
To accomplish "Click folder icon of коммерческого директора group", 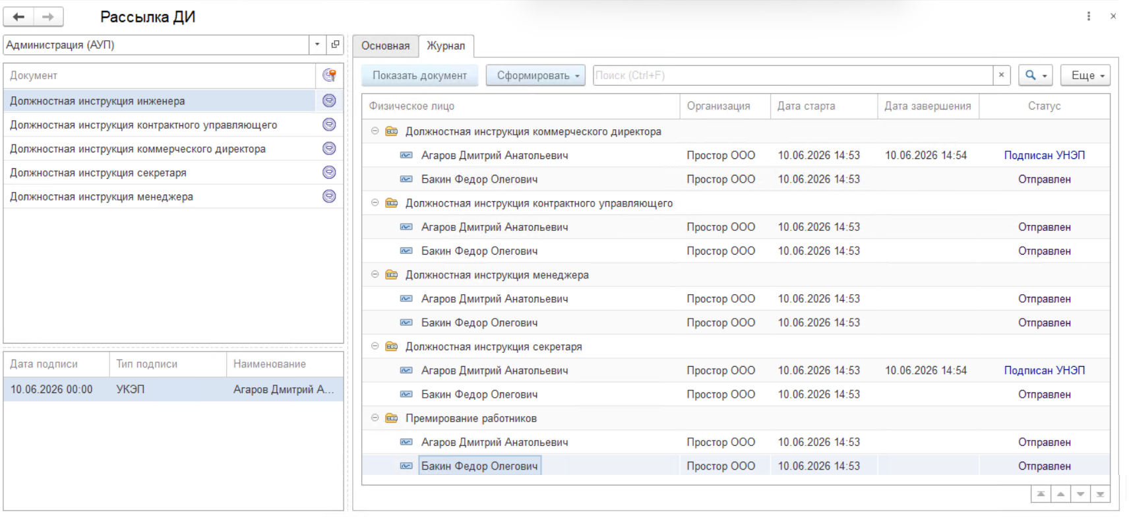I will tap(392, 131).
